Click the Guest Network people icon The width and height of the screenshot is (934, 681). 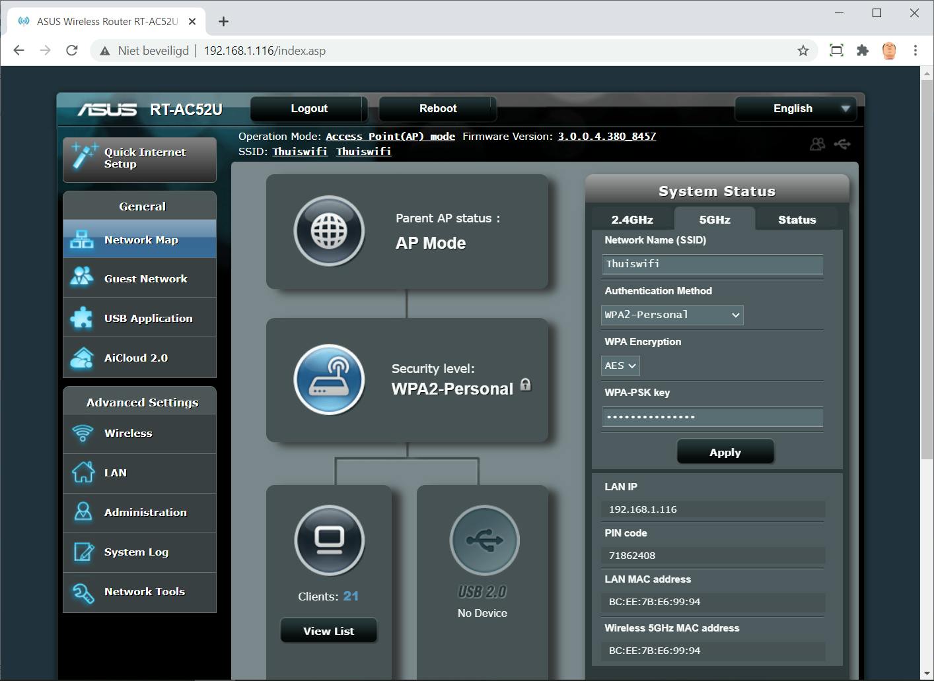[x=82, y=278]
